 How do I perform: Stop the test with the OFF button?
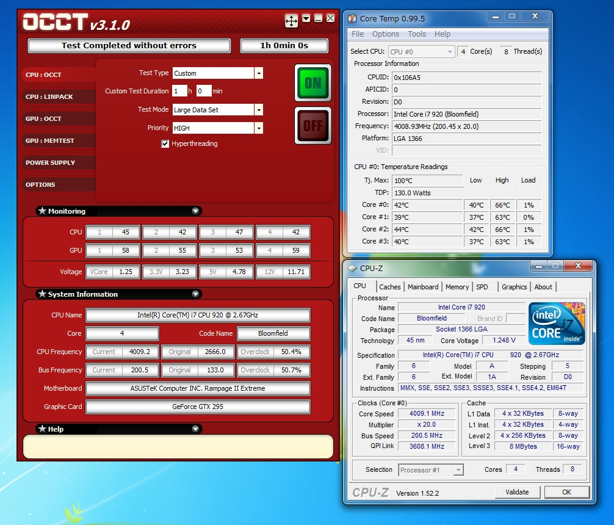(313, 125)
